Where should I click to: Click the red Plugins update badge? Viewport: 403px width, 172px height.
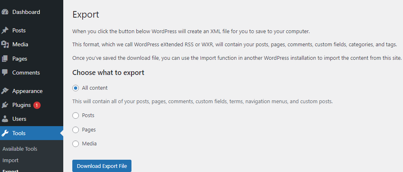[37, 105]
